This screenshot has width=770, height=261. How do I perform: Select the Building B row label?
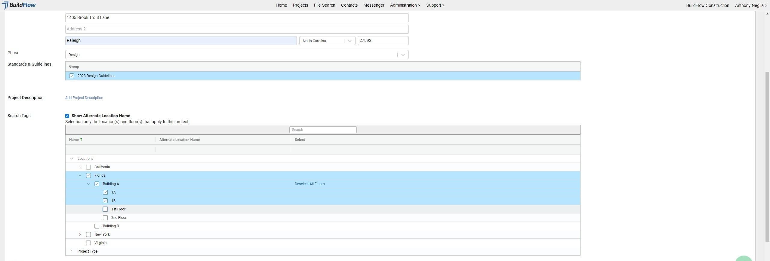[111, 226]
